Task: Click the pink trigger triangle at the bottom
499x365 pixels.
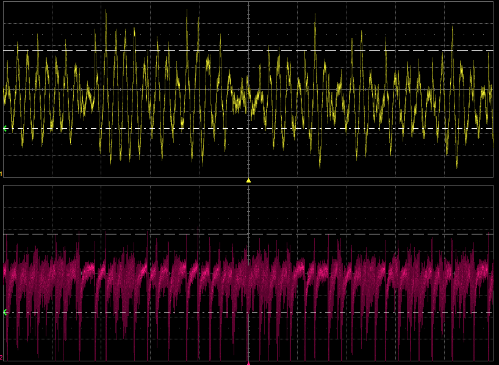Action: click(248, 363)
